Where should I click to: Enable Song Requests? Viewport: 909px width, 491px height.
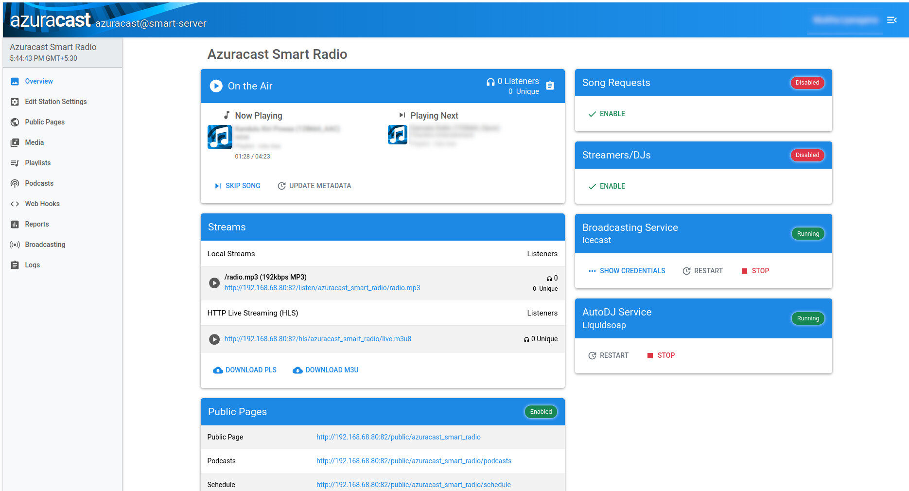[607, 114]
